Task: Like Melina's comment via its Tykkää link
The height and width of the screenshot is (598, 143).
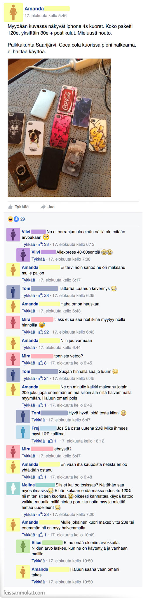Action: point(28,514)
